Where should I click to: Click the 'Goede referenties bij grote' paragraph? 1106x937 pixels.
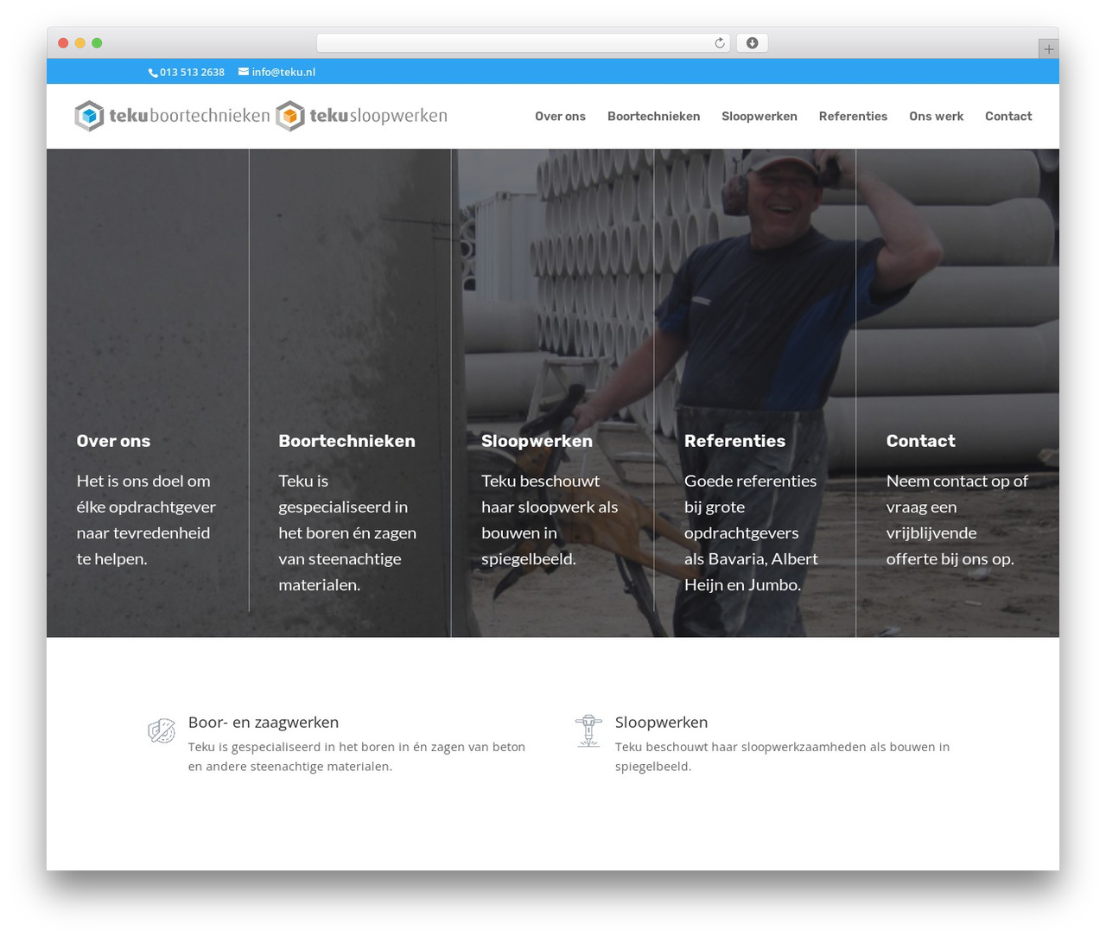[751, 533]
